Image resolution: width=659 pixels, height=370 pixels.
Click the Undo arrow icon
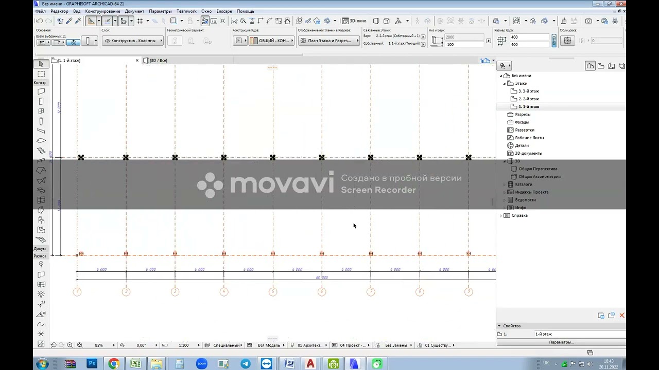[40, 21]
